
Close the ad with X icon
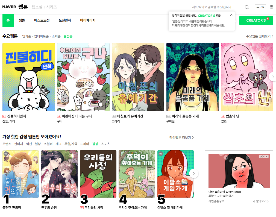pos(267,156)
